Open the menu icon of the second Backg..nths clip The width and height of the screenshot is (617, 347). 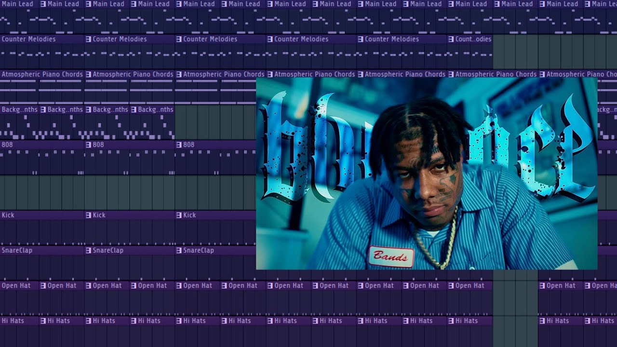43,109
